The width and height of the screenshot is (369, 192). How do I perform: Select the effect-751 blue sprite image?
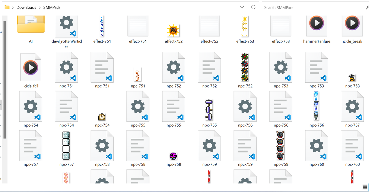[x=102, y=26]
